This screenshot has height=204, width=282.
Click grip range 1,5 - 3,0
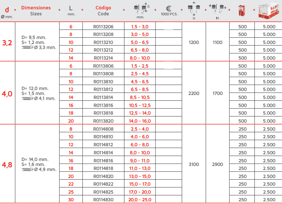point(140,27)
